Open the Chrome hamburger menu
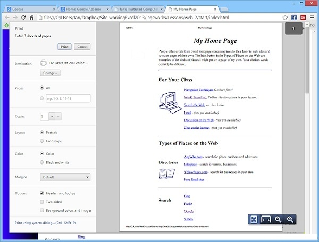This screenshot has width=319, height=242. 313,17
